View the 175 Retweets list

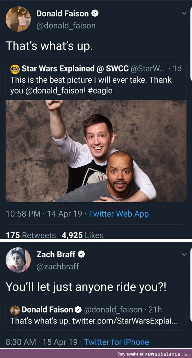pyautogui.click(x=31, y=235)
